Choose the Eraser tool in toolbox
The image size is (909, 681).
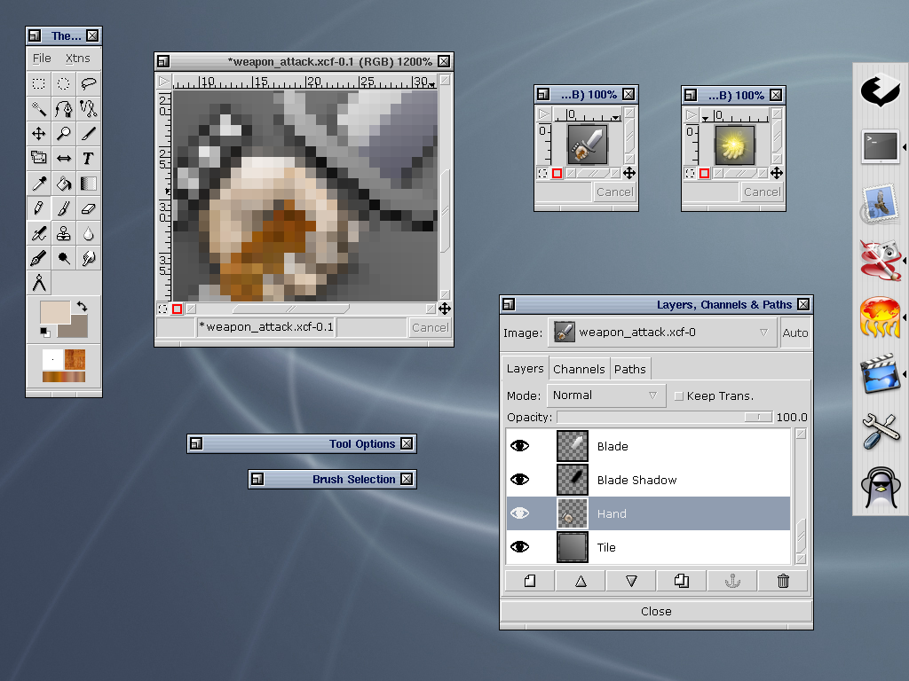(88, 209)
